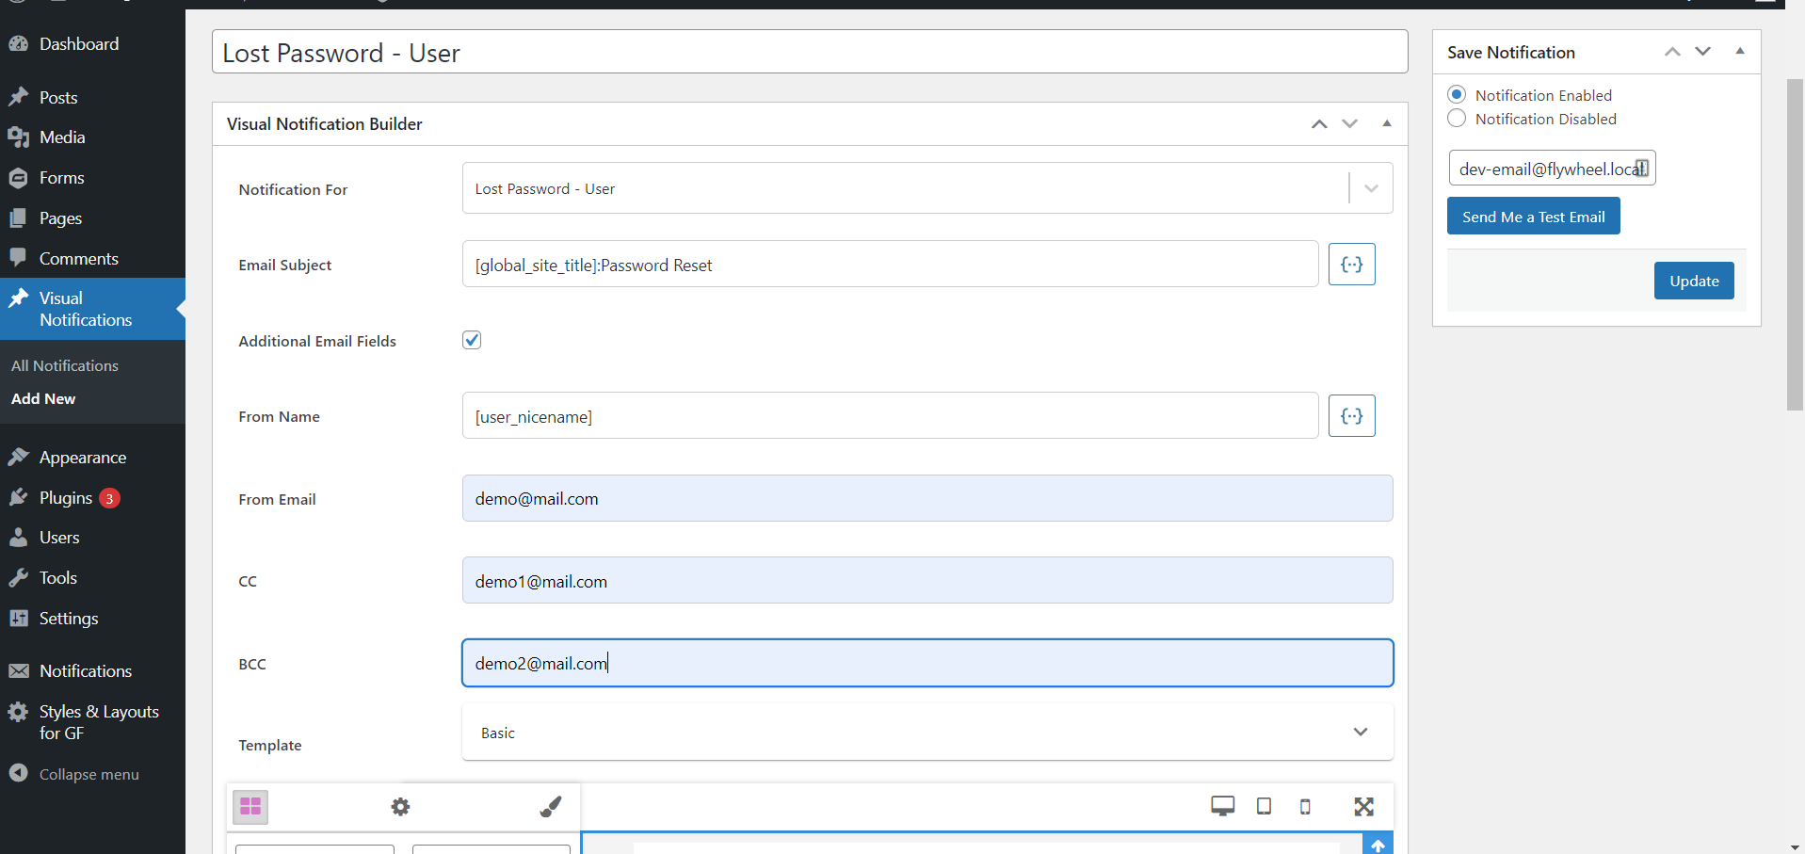Open the Appearance menu link
This screenshot has height=854, width=1805.
coord(83,457)
